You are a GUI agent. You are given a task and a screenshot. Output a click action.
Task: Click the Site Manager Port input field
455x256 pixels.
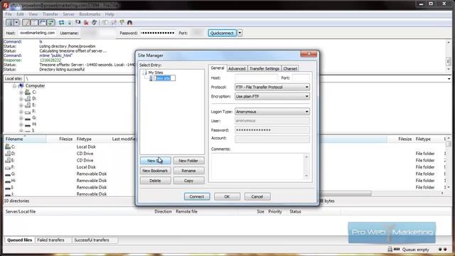tap(301, 78)
